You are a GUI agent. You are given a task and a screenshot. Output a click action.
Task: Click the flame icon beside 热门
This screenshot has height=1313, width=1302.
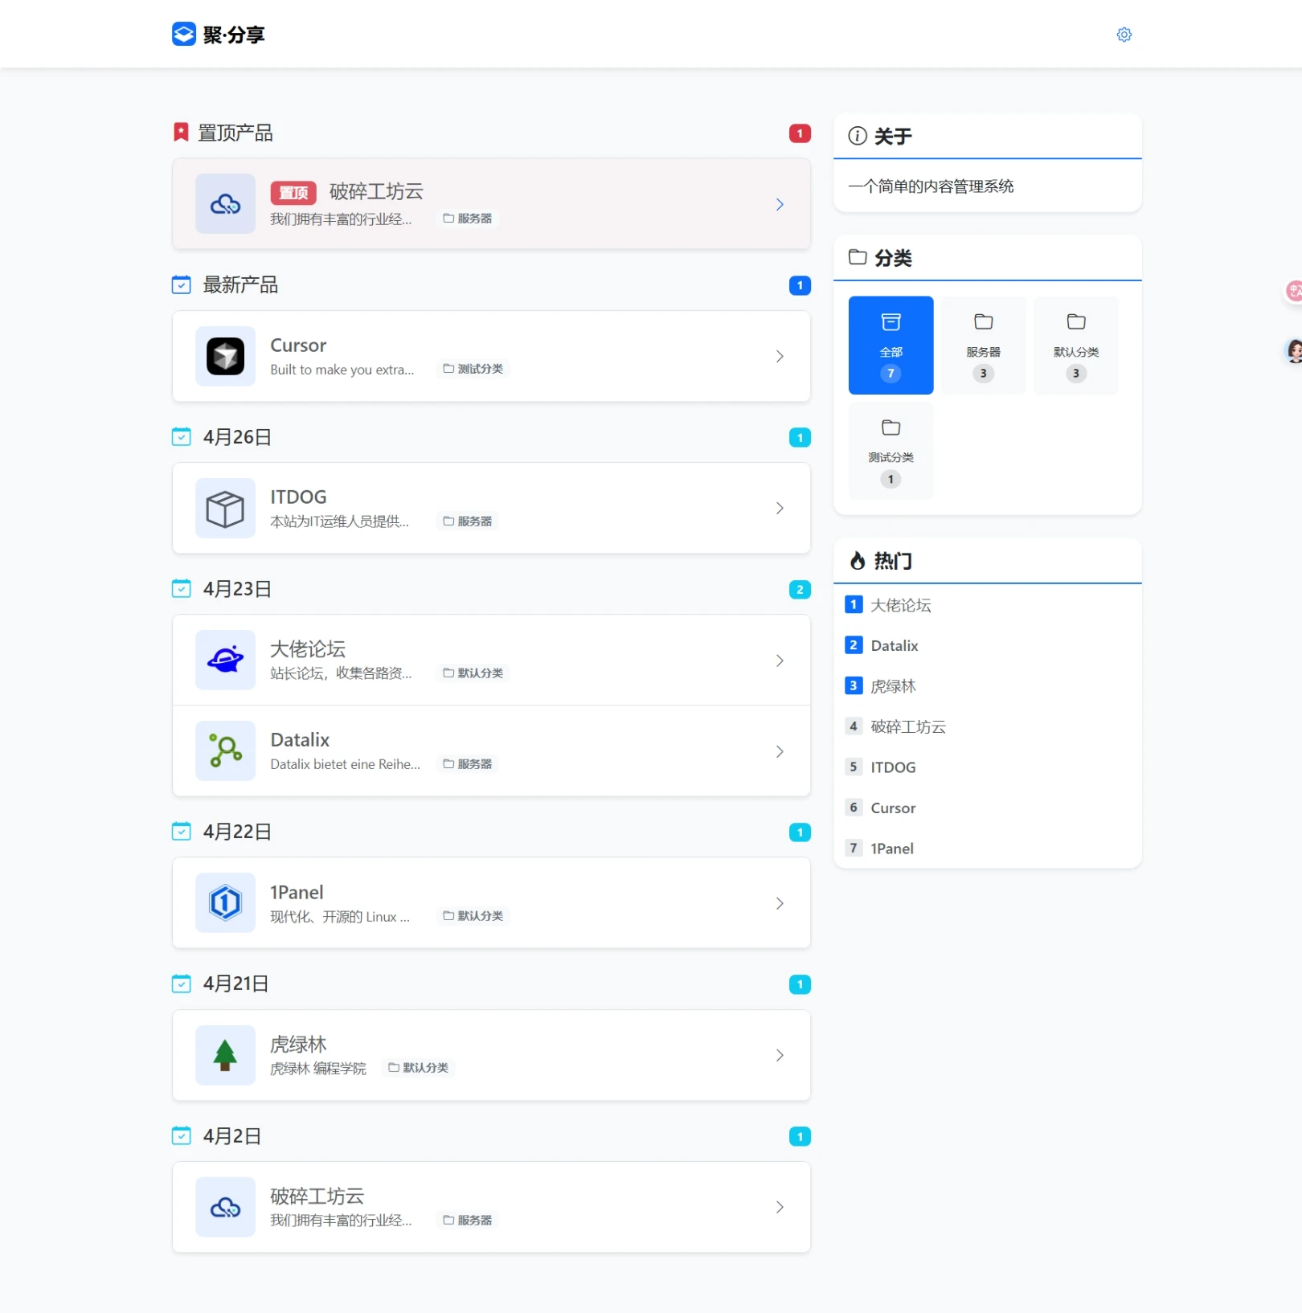click(x=858, y=560)
